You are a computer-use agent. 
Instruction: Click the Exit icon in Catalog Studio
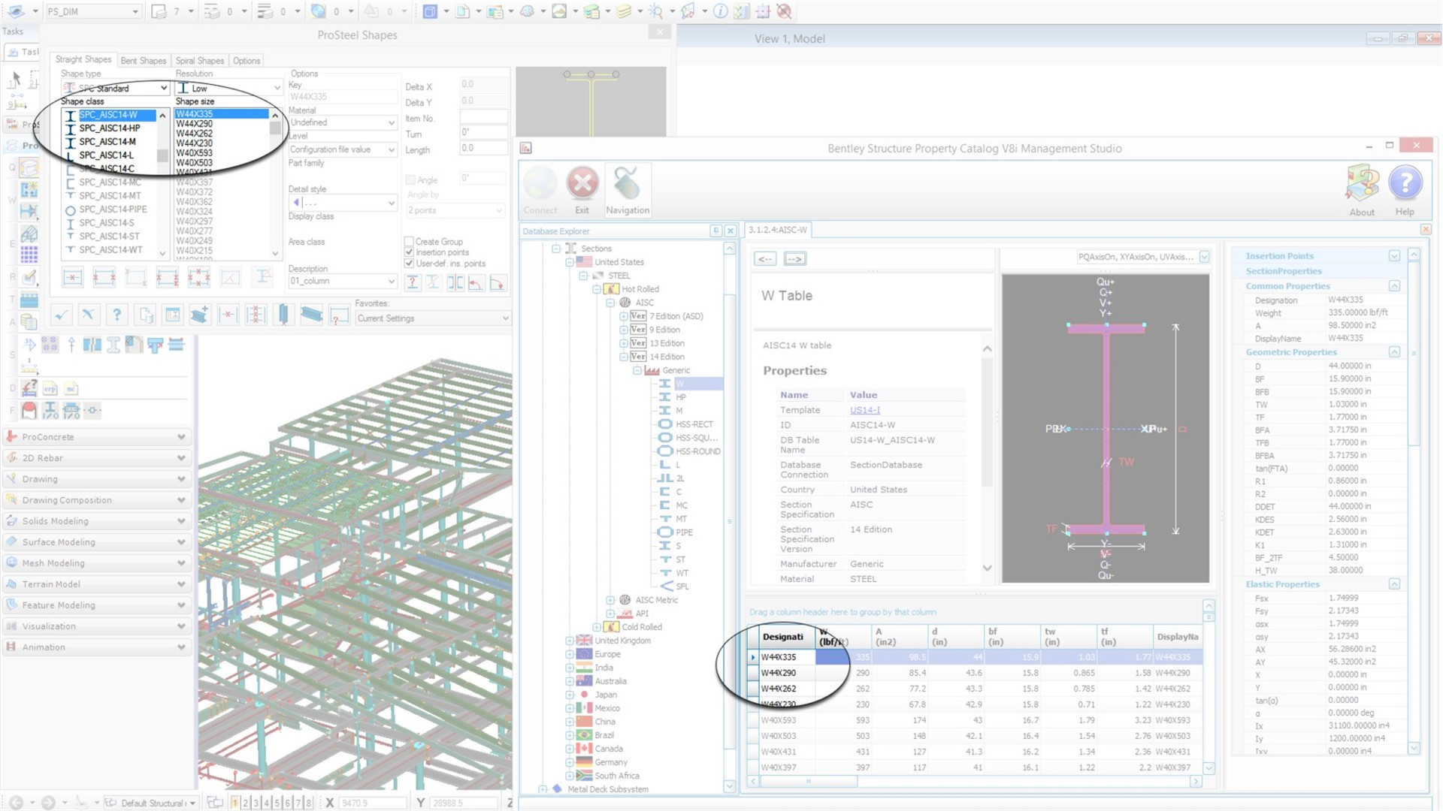(x=582, y=183)
